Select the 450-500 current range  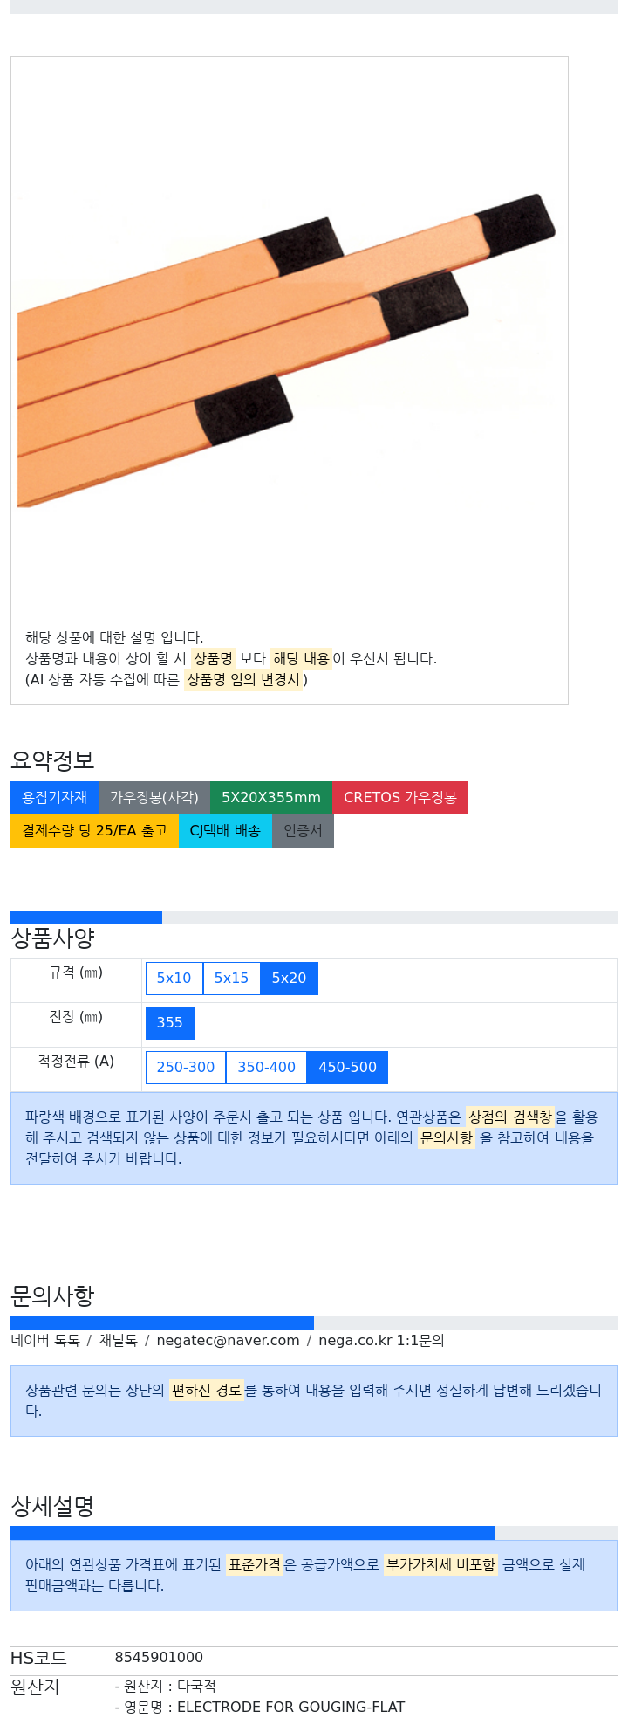(x=347, y=1068)
